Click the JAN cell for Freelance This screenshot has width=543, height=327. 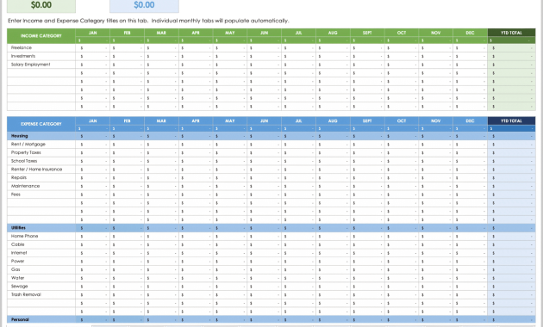click(x=93, y=47)
